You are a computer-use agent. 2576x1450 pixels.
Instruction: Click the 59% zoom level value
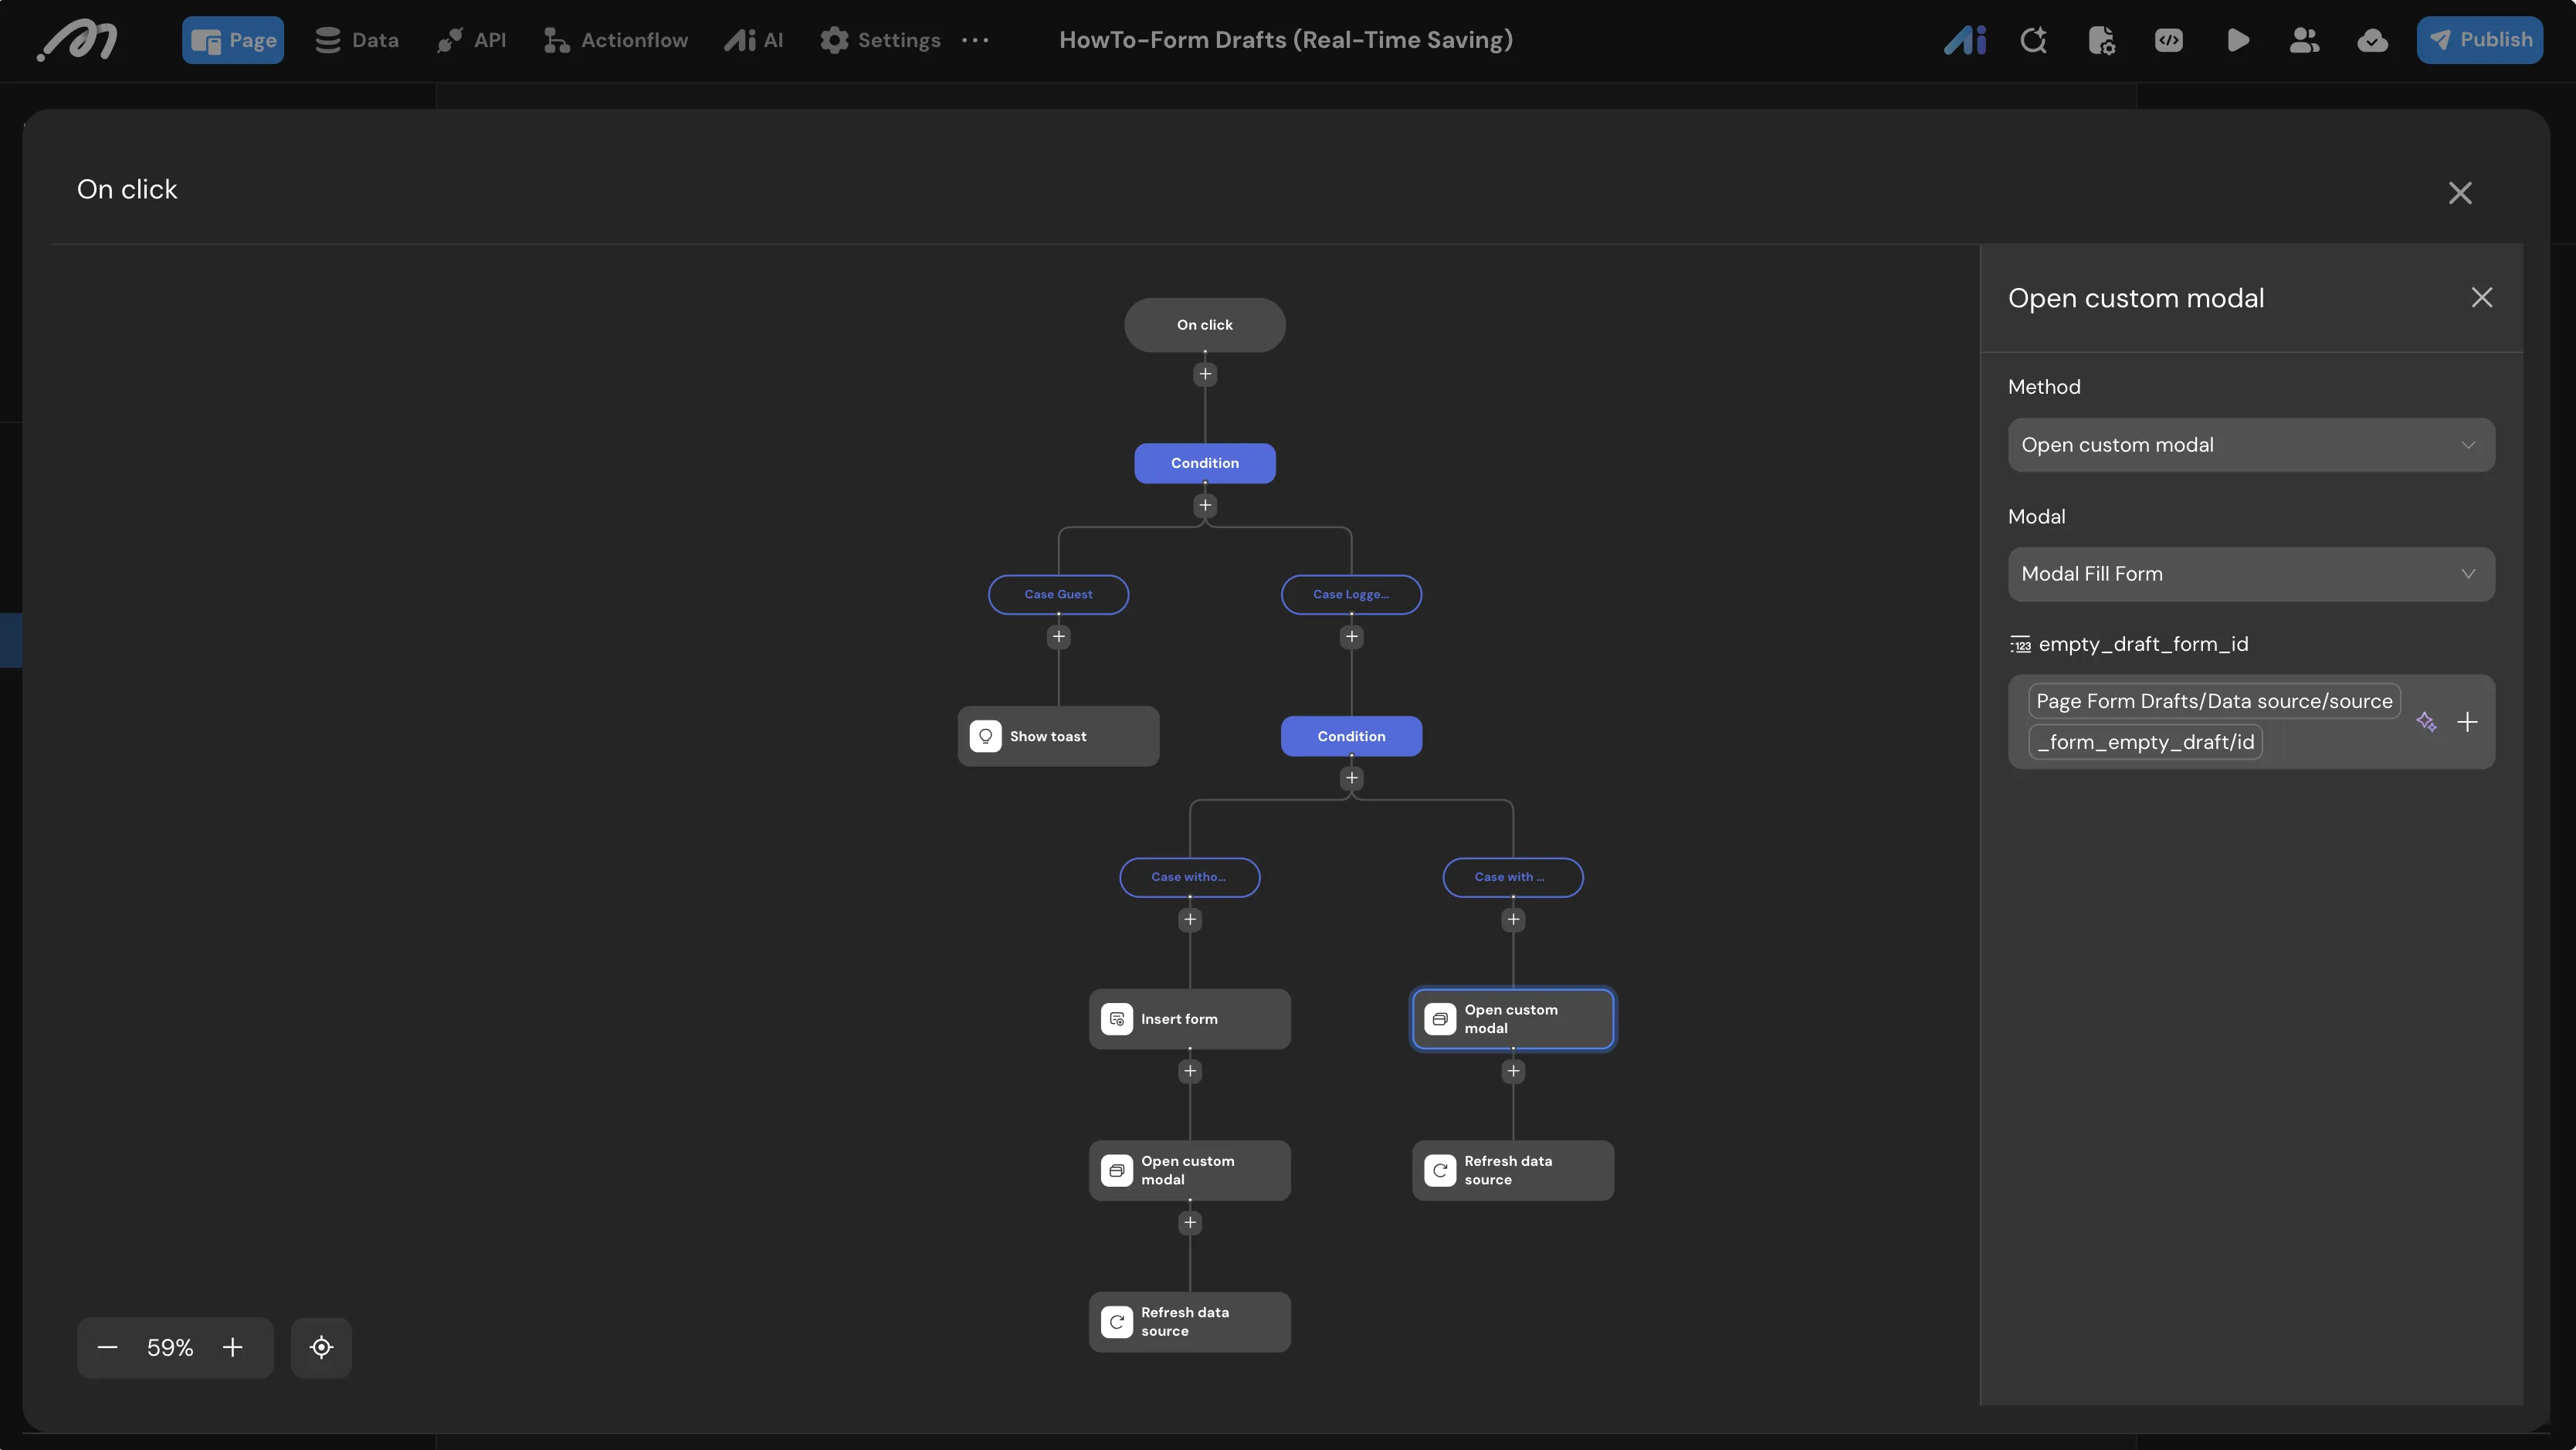click(170, 1347)
